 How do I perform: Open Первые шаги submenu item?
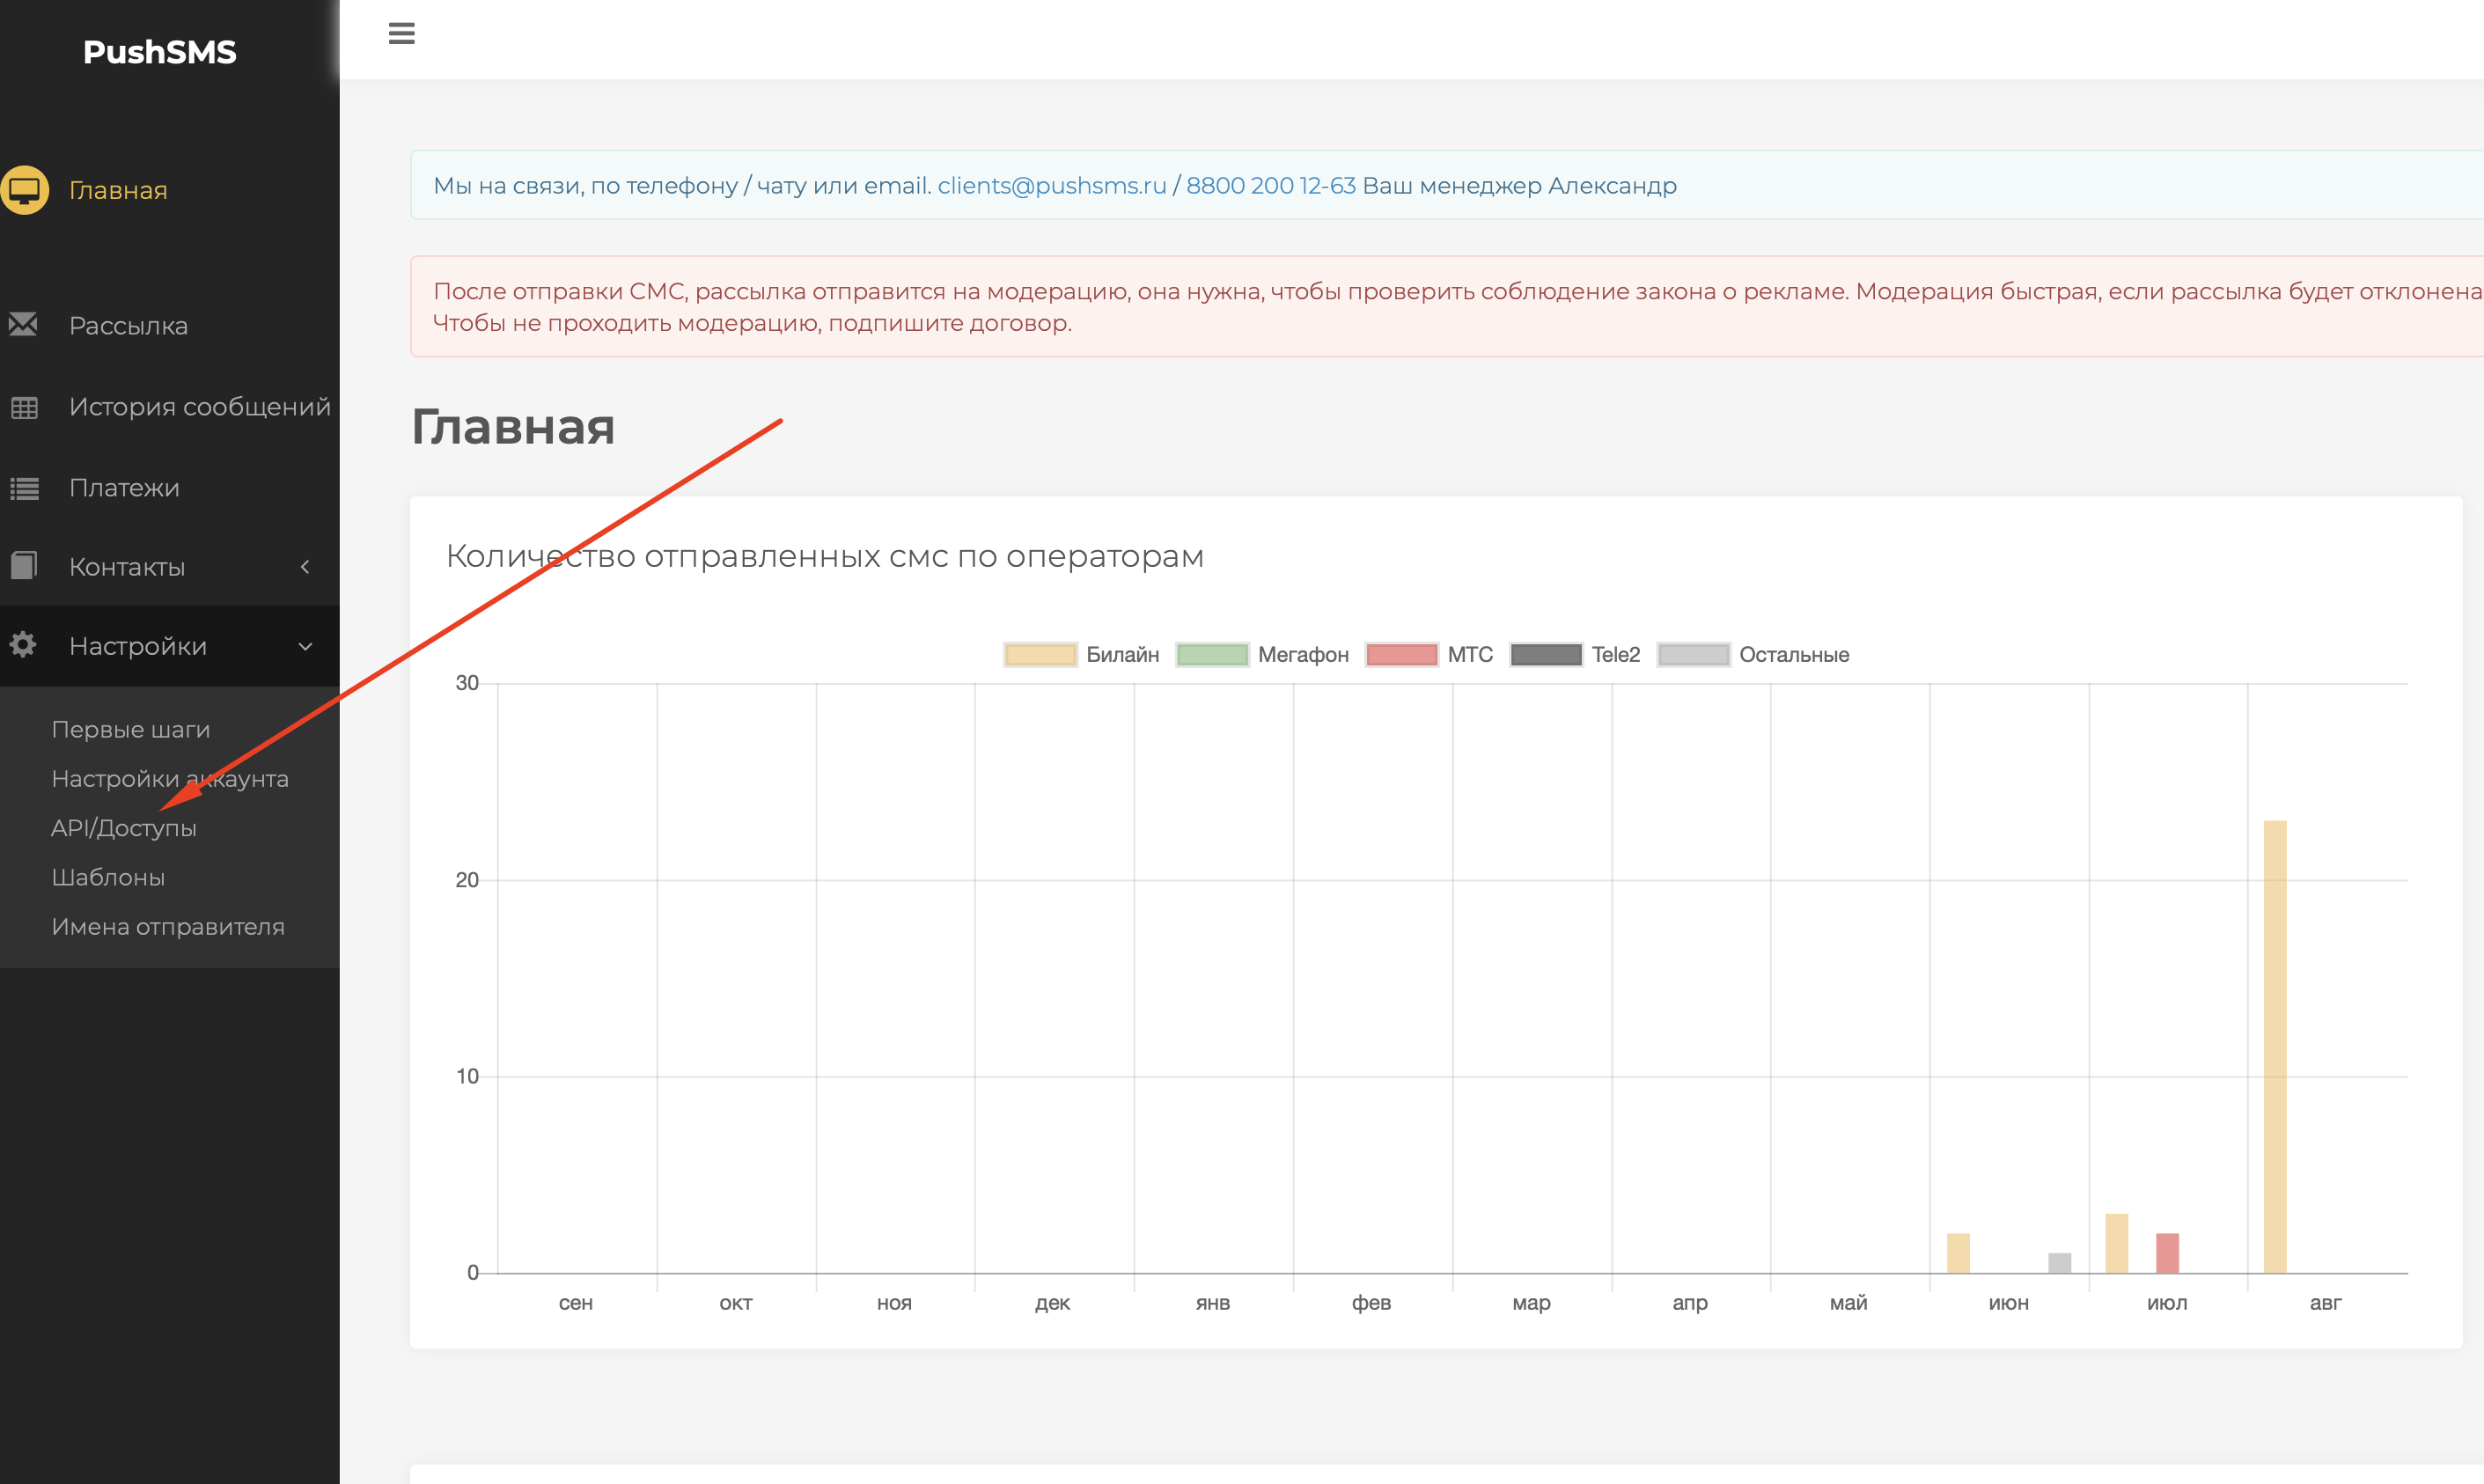pos(131,730)
